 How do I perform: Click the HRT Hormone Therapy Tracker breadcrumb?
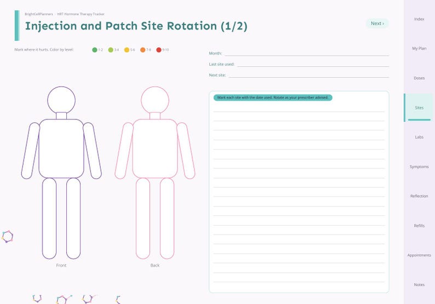click(81, 14)
